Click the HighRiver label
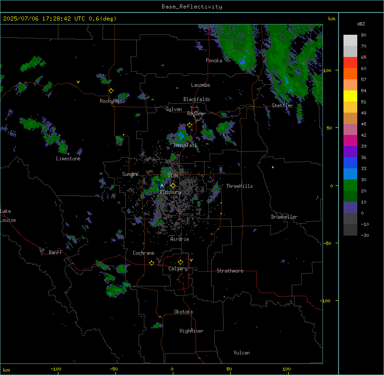The image size is (384, 375). click(x=192, y=331)
